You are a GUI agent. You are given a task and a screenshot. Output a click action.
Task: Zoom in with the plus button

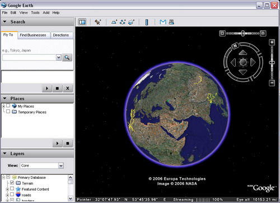[272, 43]
